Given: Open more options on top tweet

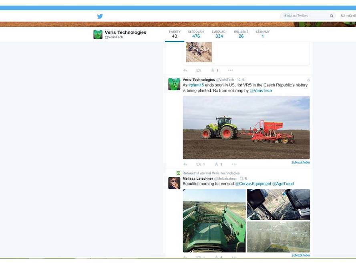Looking at the screenshot, I should click(x=230, y=70).
